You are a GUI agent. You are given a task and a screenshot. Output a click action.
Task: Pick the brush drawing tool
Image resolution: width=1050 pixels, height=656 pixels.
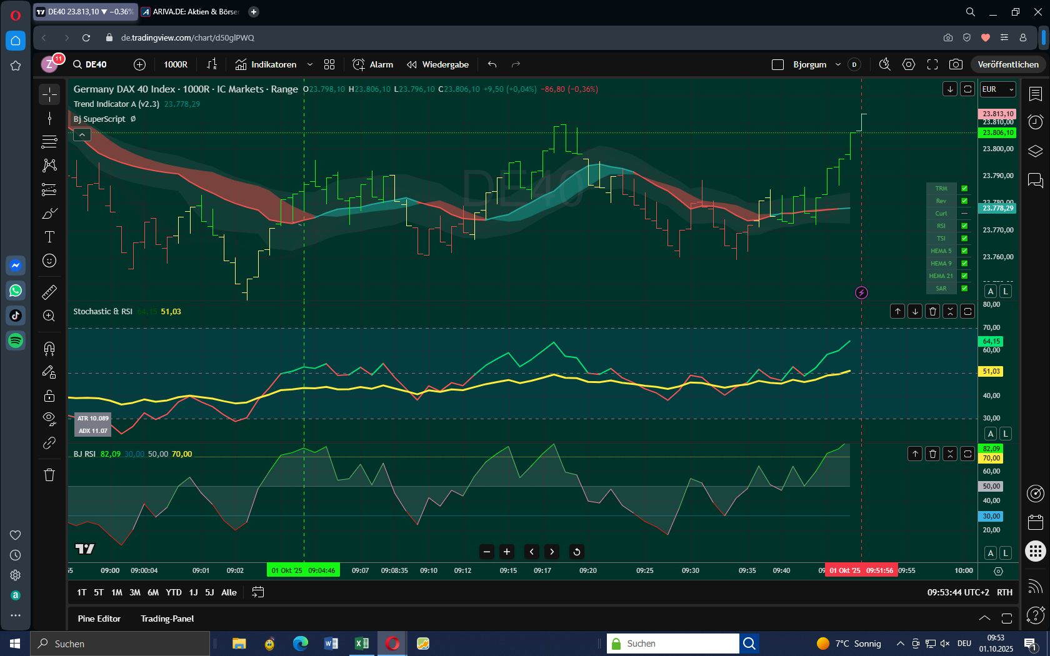click(x=49, y=213)
